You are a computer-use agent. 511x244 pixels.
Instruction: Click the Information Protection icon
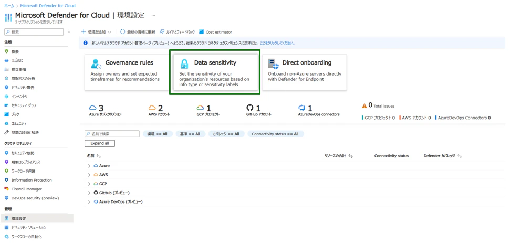coord(6,180)
